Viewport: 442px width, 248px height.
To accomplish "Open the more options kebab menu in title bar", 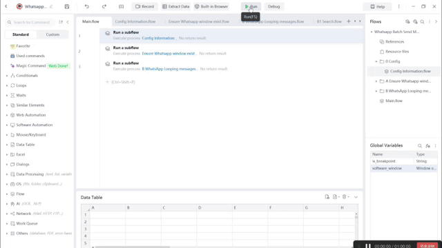I will click(x=398, y=6).
